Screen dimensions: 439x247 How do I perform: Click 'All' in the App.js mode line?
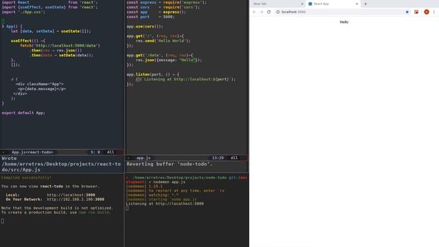tap(110, 152)
